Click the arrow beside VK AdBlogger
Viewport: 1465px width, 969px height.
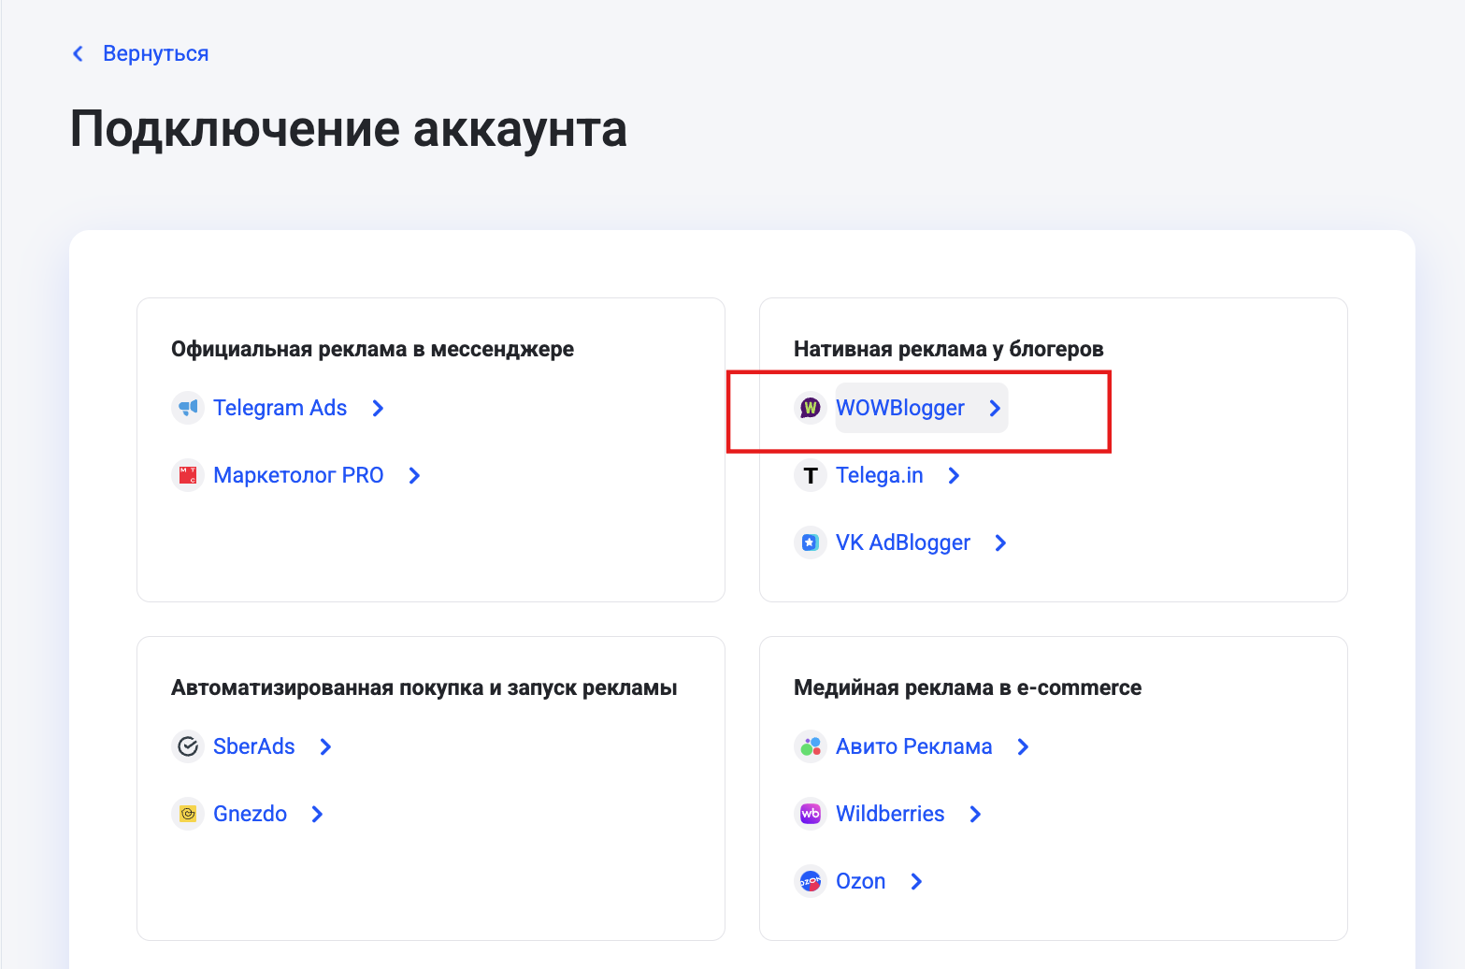coord(1000,542)
